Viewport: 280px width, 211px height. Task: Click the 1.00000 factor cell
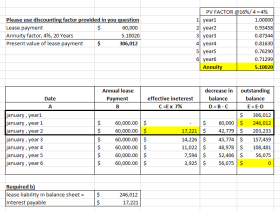[x=255, y=20]
